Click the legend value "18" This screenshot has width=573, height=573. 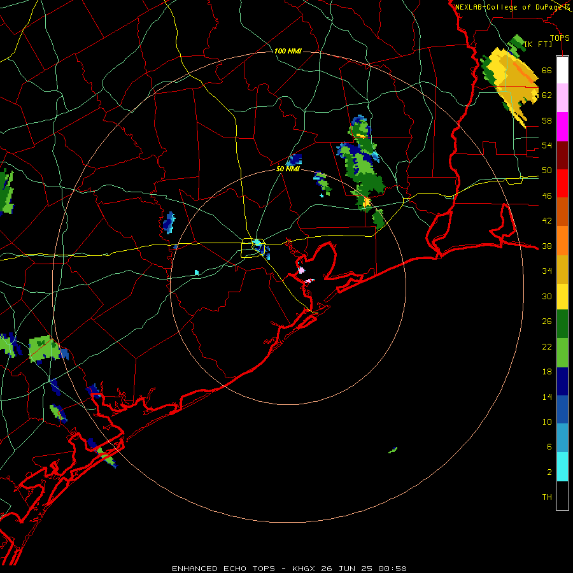tap(547, 372)
